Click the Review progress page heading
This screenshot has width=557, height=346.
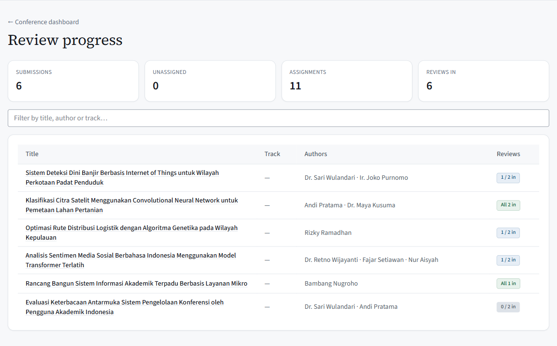(x=65, y=40)
